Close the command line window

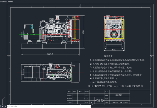coord(2,107)
